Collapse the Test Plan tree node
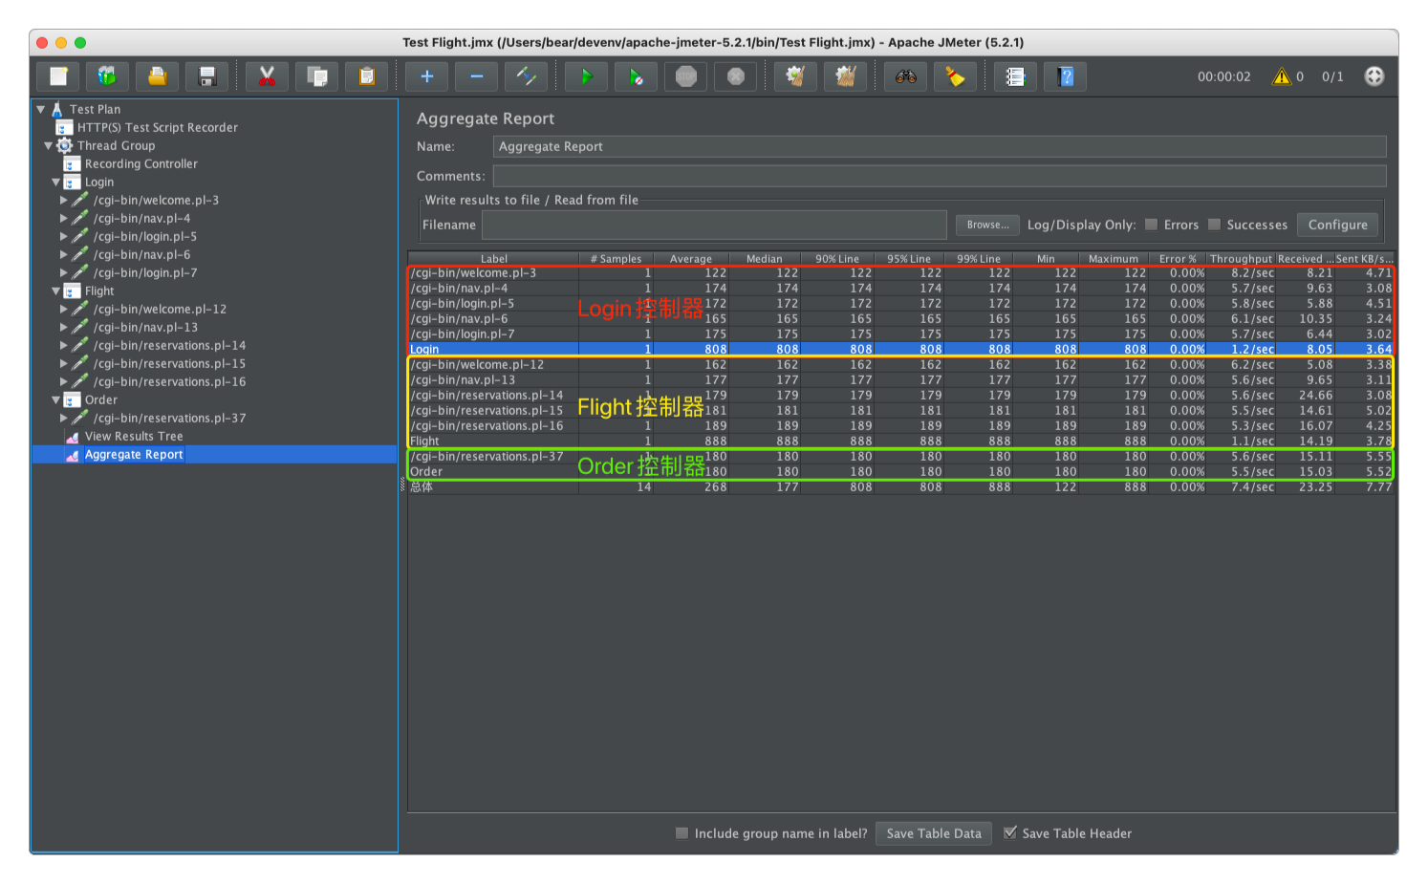Viewport: 1428px width, 884px height. 41,109
